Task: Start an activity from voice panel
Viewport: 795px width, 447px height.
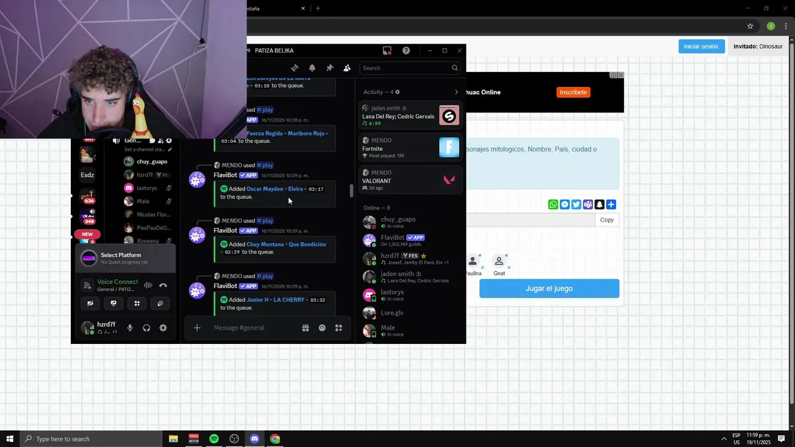Action: click(x=137, y=304)
